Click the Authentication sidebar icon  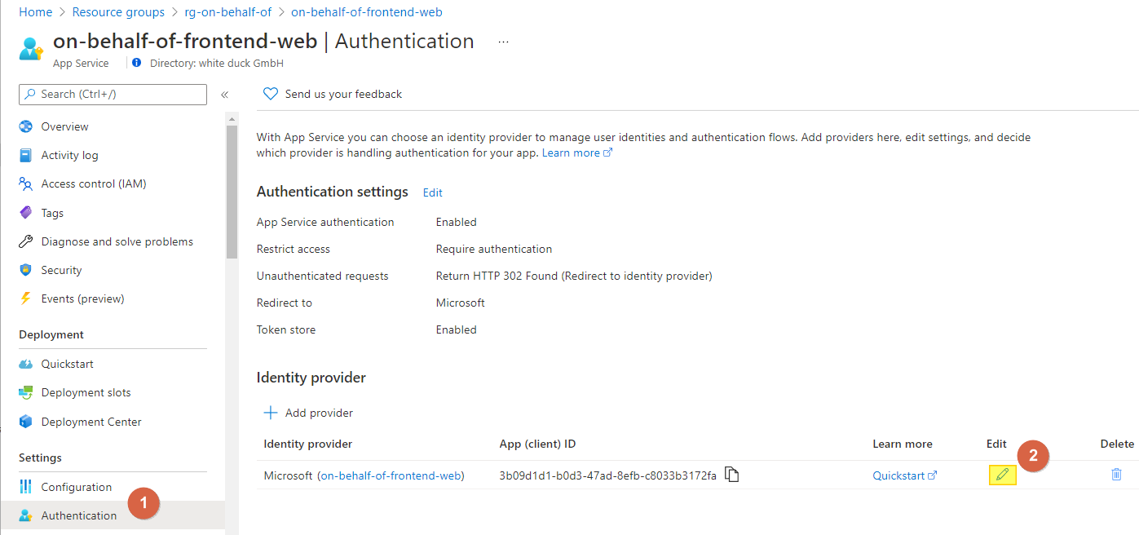[26, 515]
